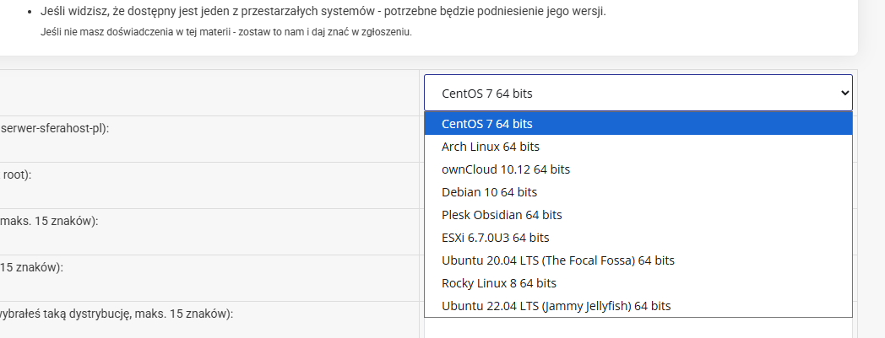
Task: Click the bullet text about przestarzałych systemów
Action: tap(323, 12)
